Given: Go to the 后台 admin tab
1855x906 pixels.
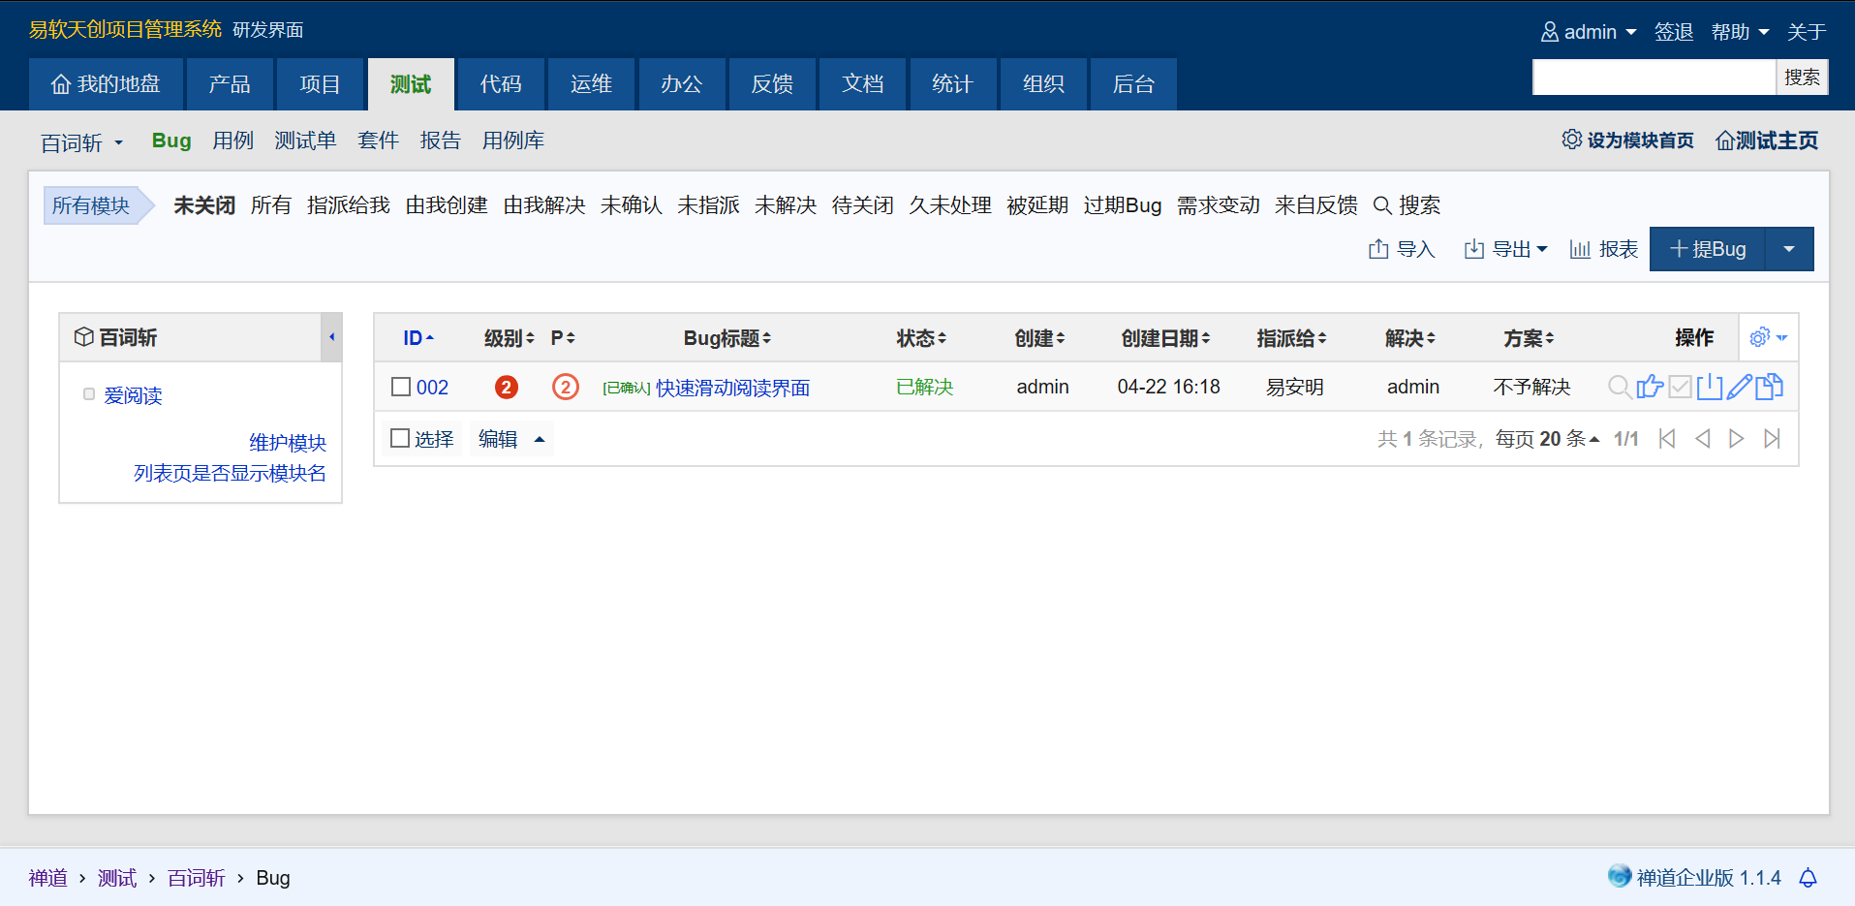Looking at the screenshot, I should pos(1133,84).
